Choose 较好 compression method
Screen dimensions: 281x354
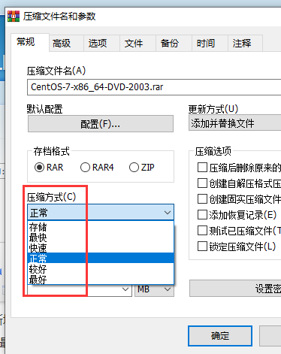click(x=101, y=269)
